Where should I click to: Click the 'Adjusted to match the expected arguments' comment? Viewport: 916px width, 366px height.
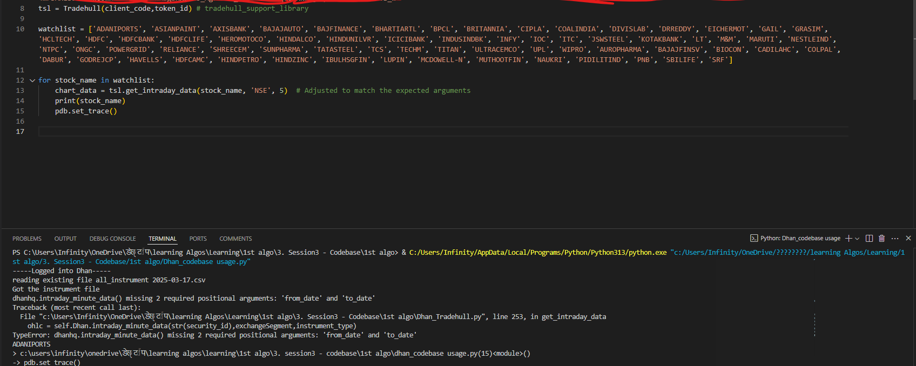(x=383, y=91)
